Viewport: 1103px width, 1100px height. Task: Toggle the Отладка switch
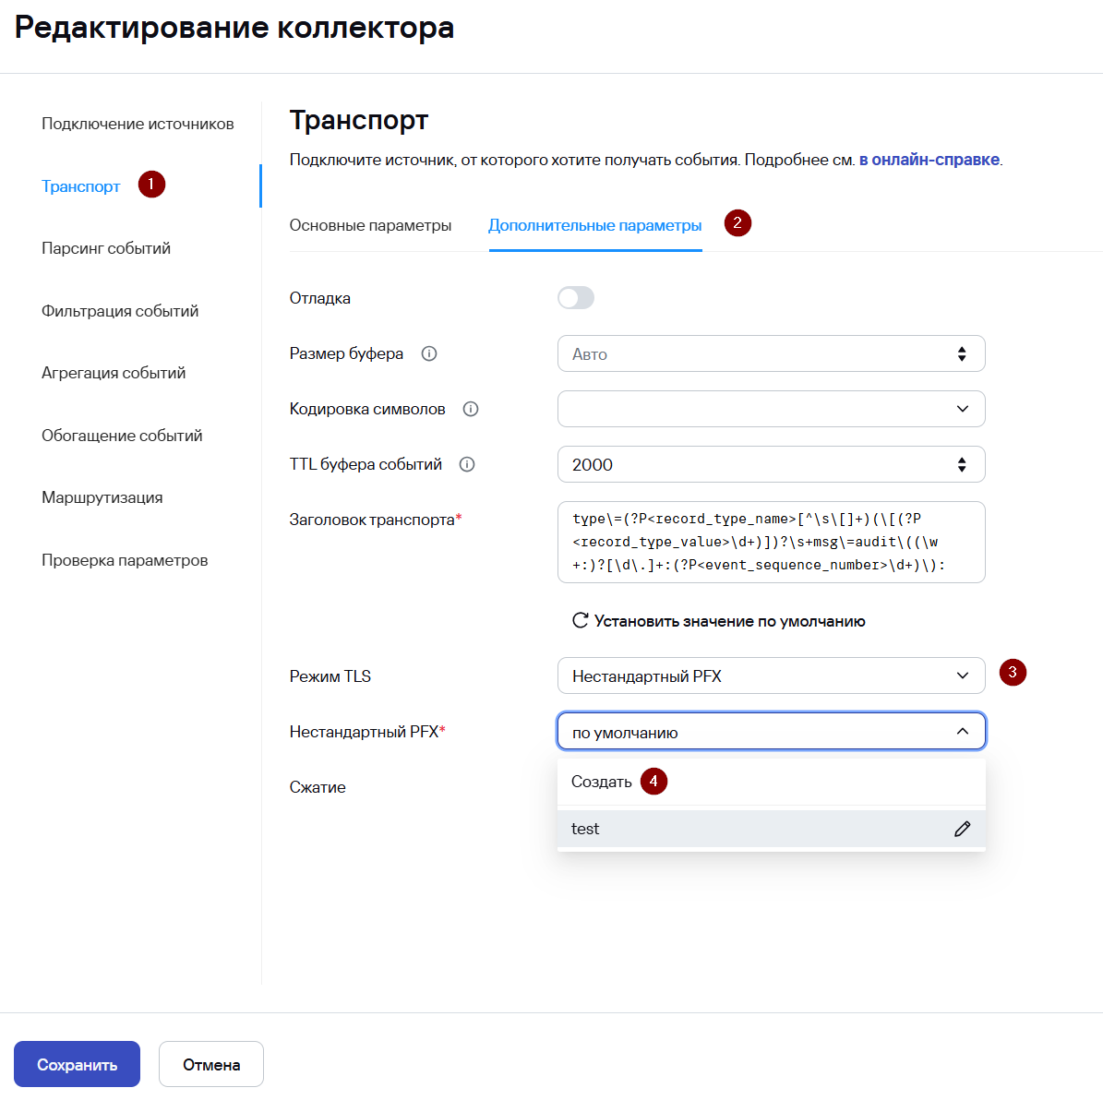576,298
